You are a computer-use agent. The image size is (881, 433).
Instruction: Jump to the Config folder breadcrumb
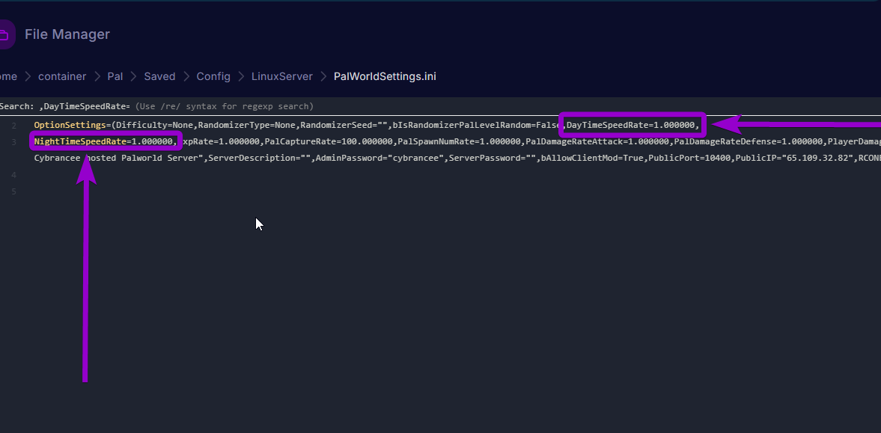[213, 76]
